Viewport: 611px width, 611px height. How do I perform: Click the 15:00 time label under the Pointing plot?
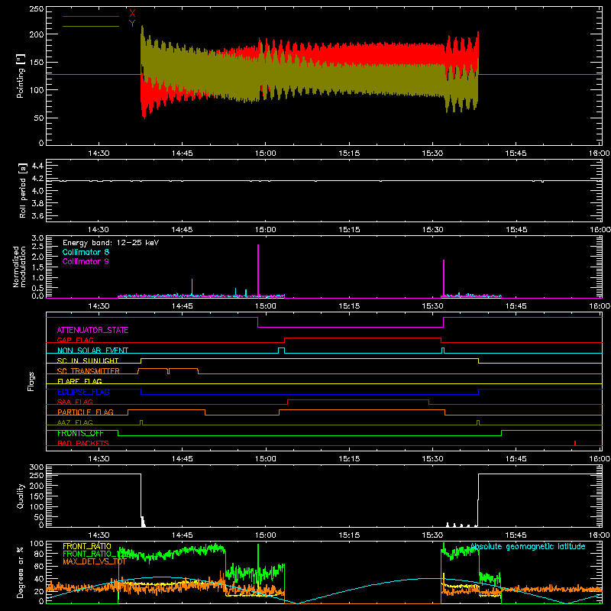click(x=265, y=154)
